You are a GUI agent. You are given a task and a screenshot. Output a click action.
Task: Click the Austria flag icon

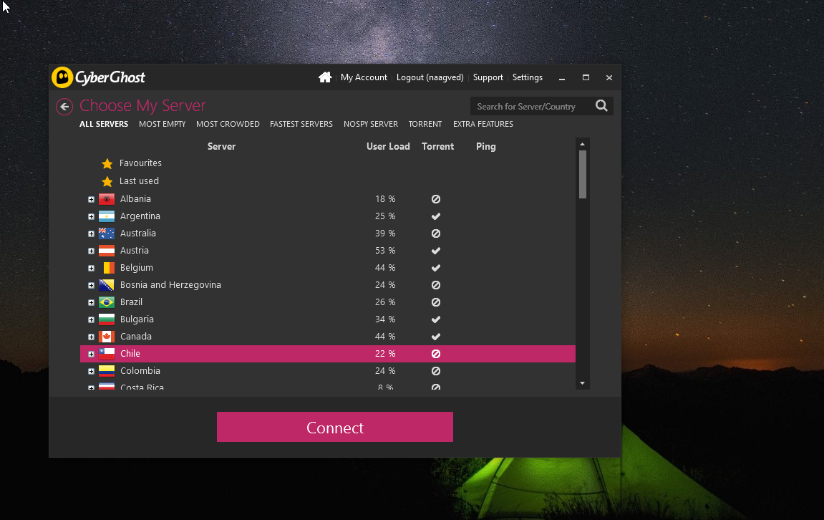pyautogui.click(x=107, y=251)
